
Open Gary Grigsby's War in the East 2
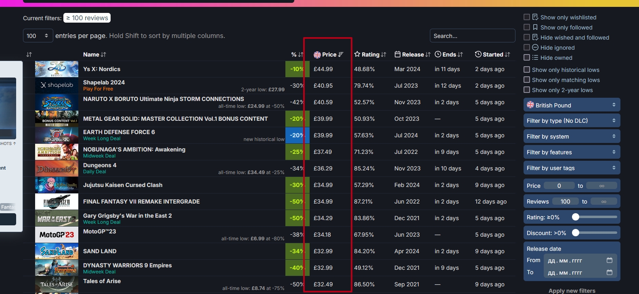coord(128,216)
